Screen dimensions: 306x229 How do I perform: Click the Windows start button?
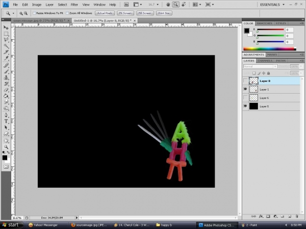[11, 225]
